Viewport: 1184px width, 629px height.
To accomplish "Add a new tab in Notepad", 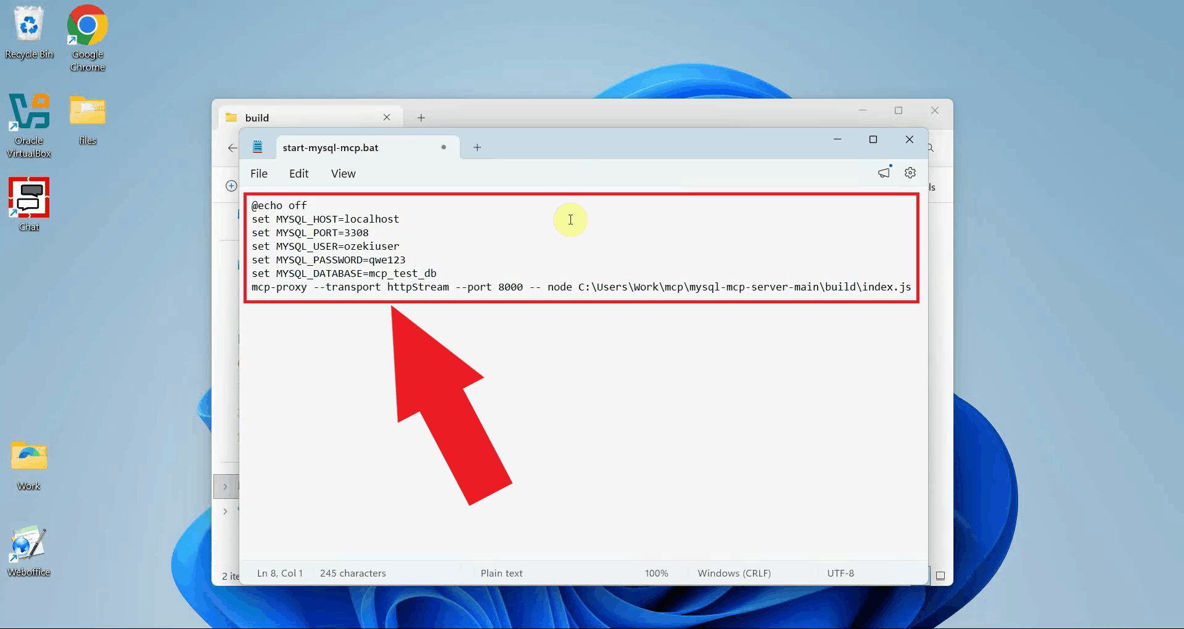I will pos(477,147).
